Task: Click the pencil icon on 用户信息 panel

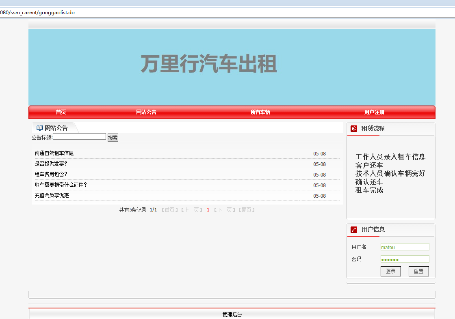Action: coord(353,229)
